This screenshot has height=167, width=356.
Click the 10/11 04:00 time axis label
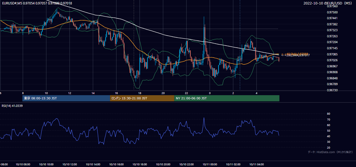pyautogui.click(x=257, y=164)
